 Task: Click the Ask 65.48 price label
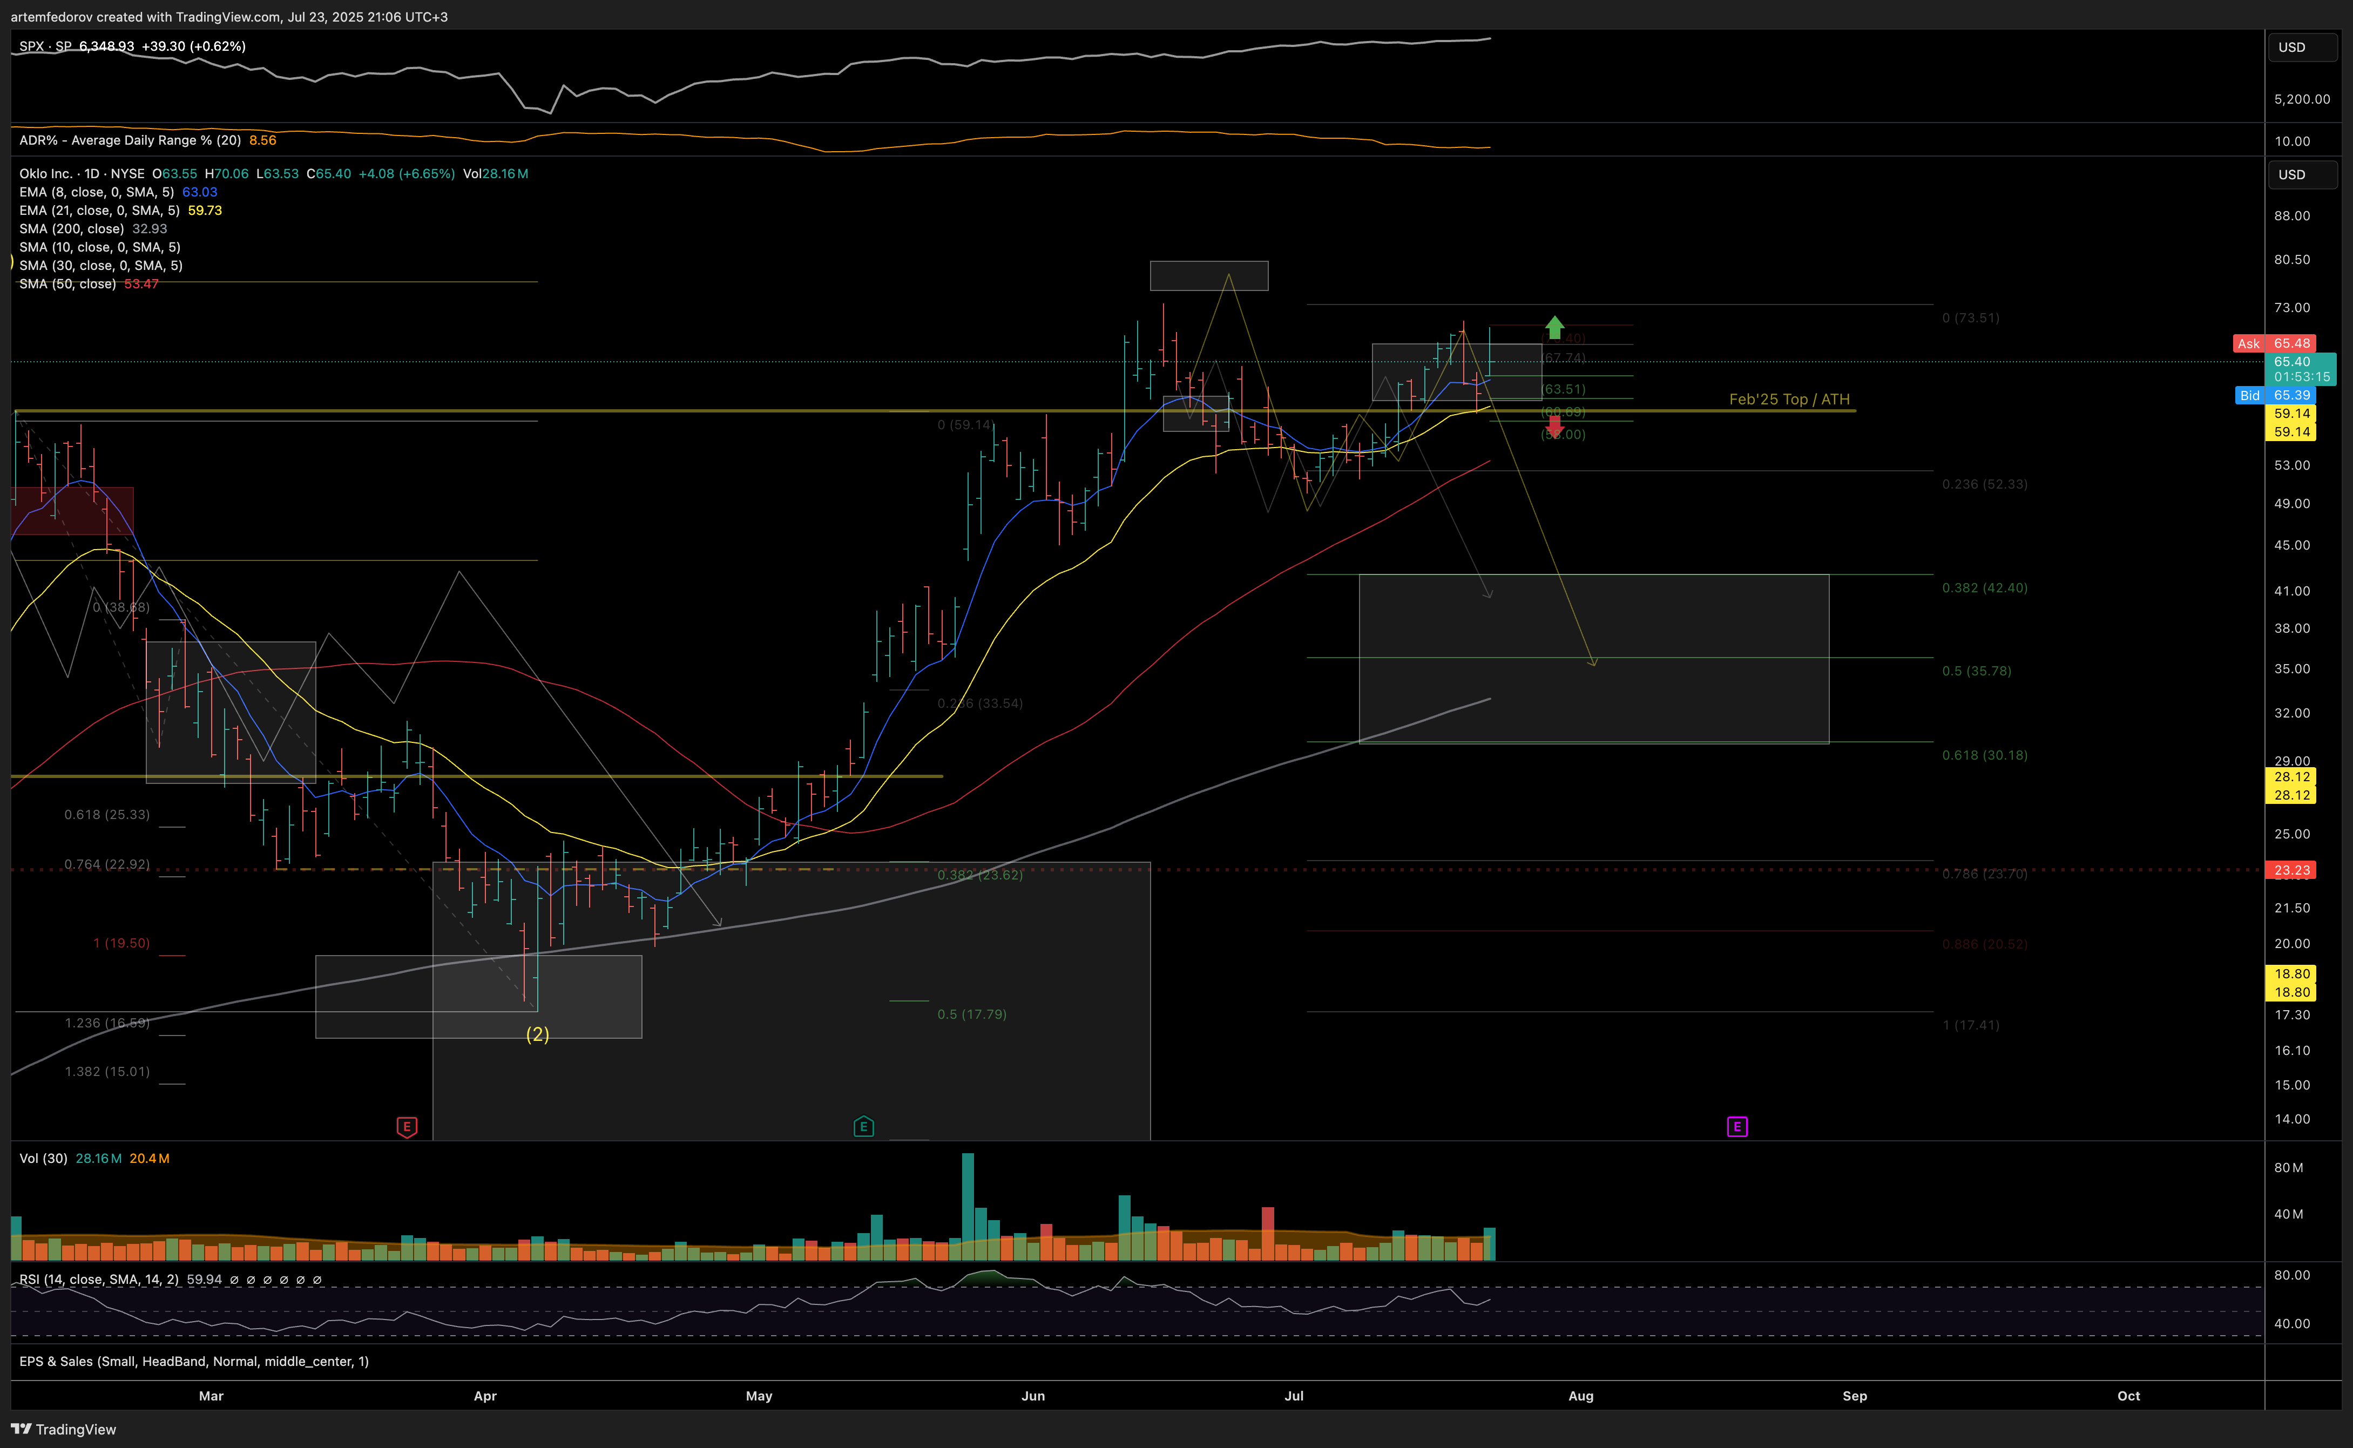tap(2275, 343)
